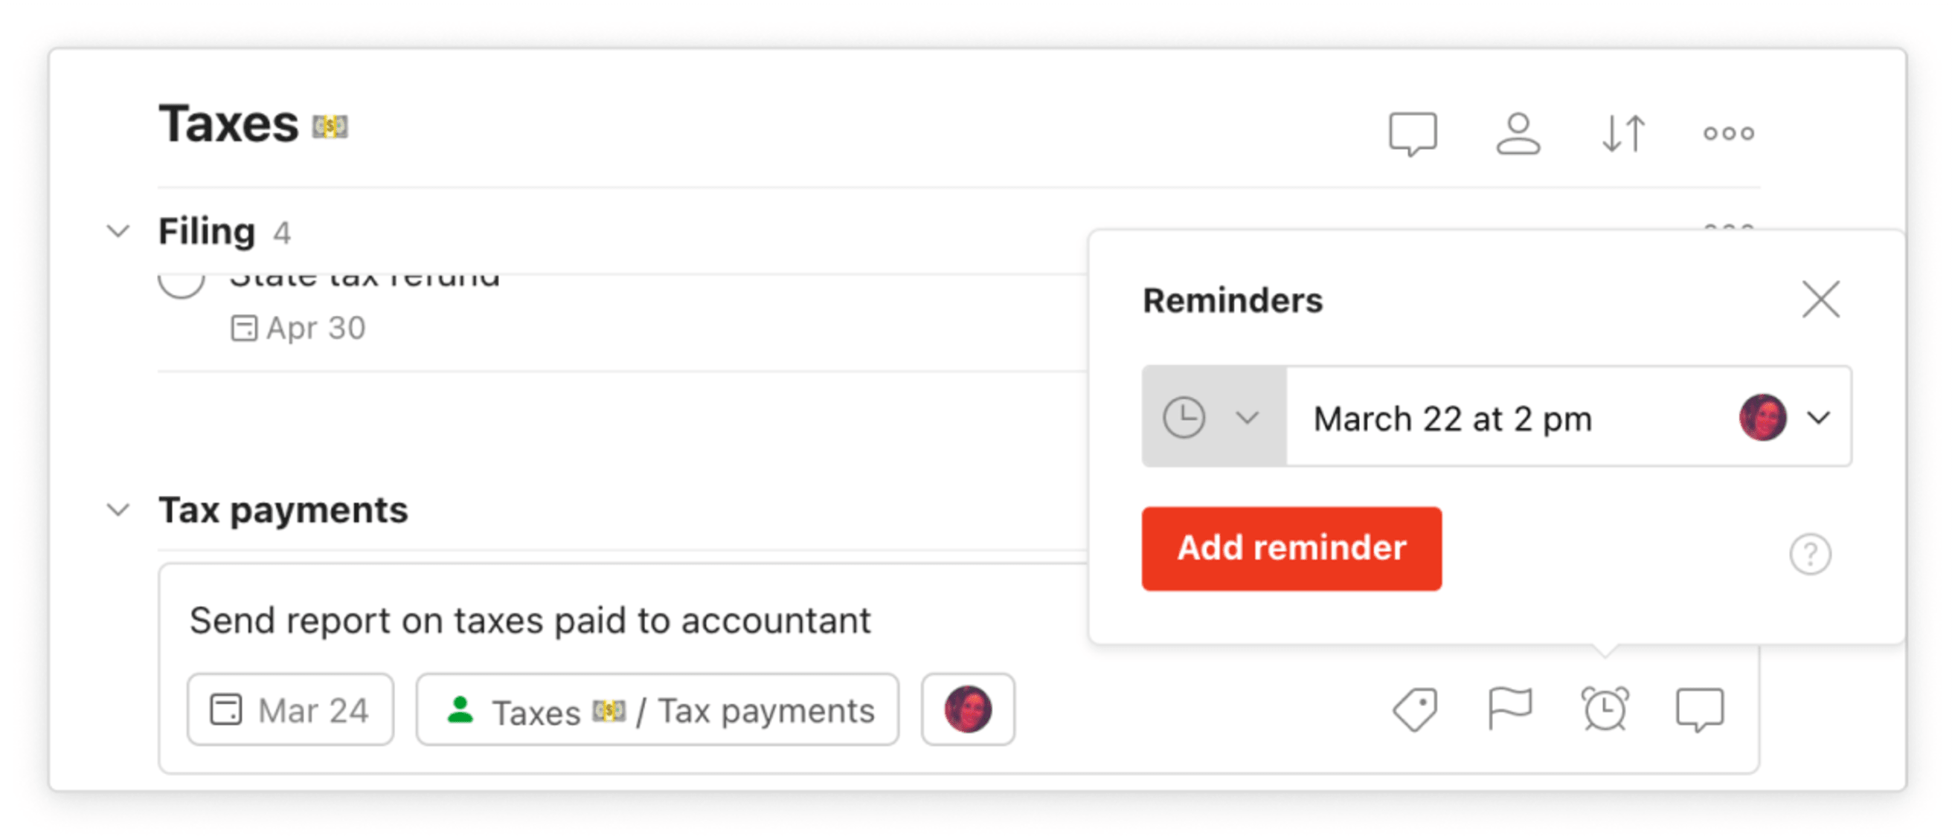1952x837 pixels.
Task: Collapse the Filing section
Action: (x=118, y=231)
